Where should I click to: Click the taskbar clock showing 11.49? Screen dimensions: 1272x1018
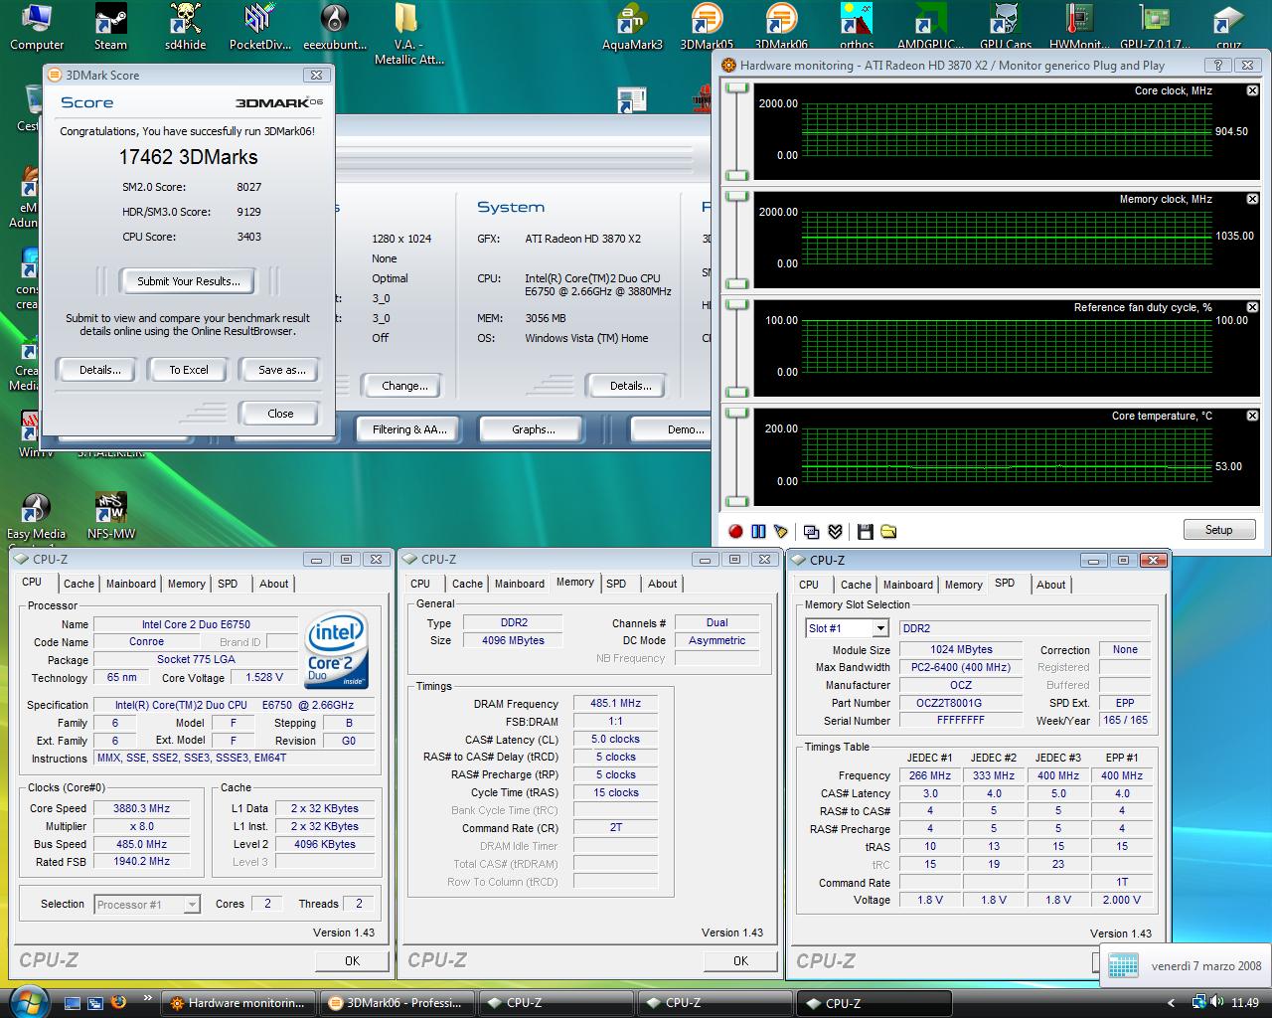point(1244,1003)
